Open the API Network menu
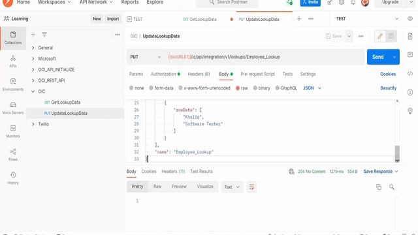 point(96,3)
